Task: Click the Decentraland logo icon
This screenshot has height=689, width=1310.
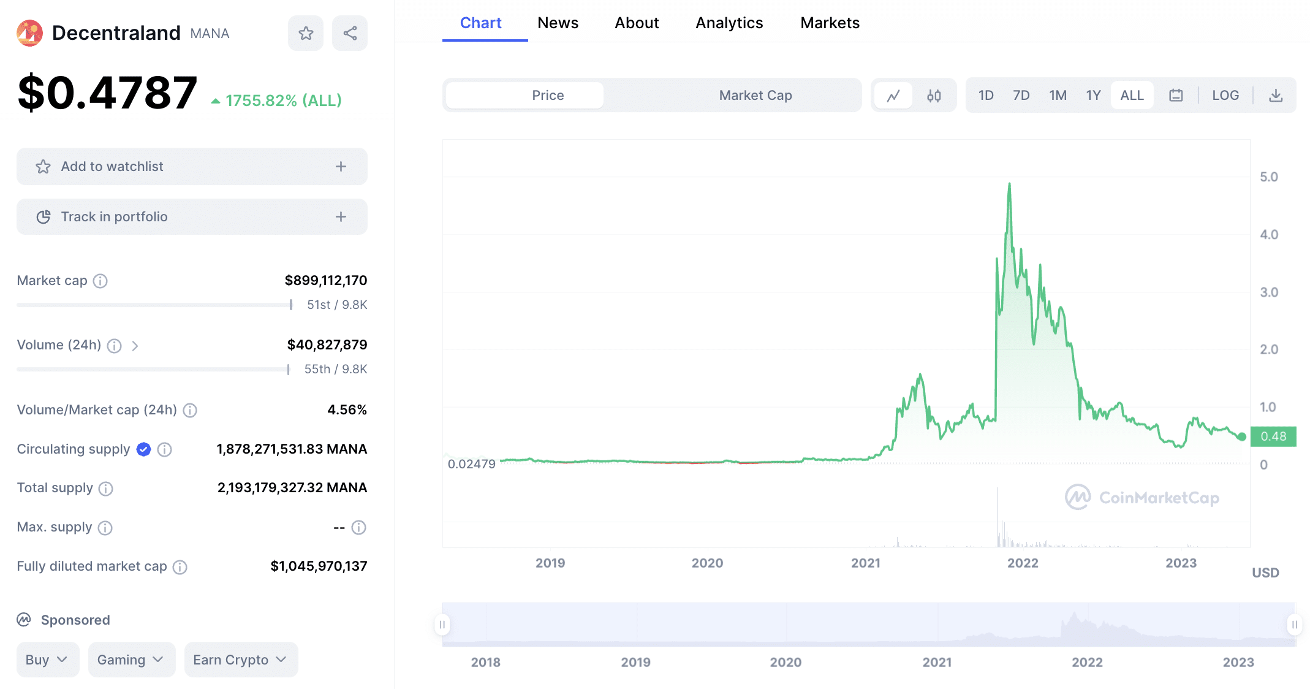Action: [x=29, y=33]
